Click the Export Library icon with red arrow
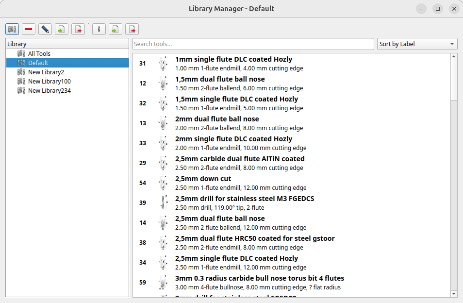The height and width of the screenshot is (303, 463). click(78, 29)
